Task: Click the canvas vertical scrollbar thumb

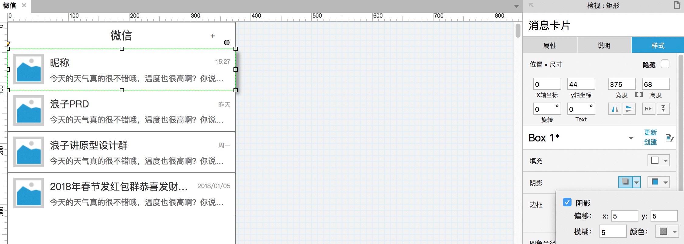Action: [518, 31]
